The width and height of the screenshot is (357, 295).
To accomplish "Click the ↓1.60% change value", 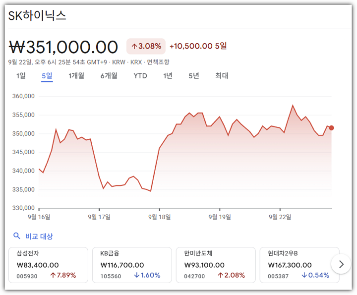I will pos(147,275).
